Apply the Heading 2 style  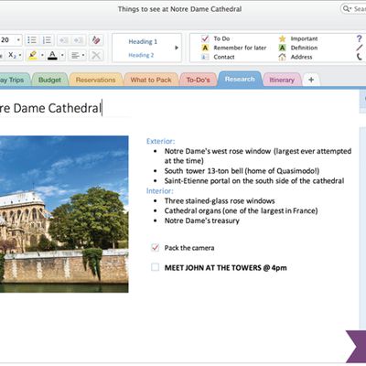tap(141, 55)
